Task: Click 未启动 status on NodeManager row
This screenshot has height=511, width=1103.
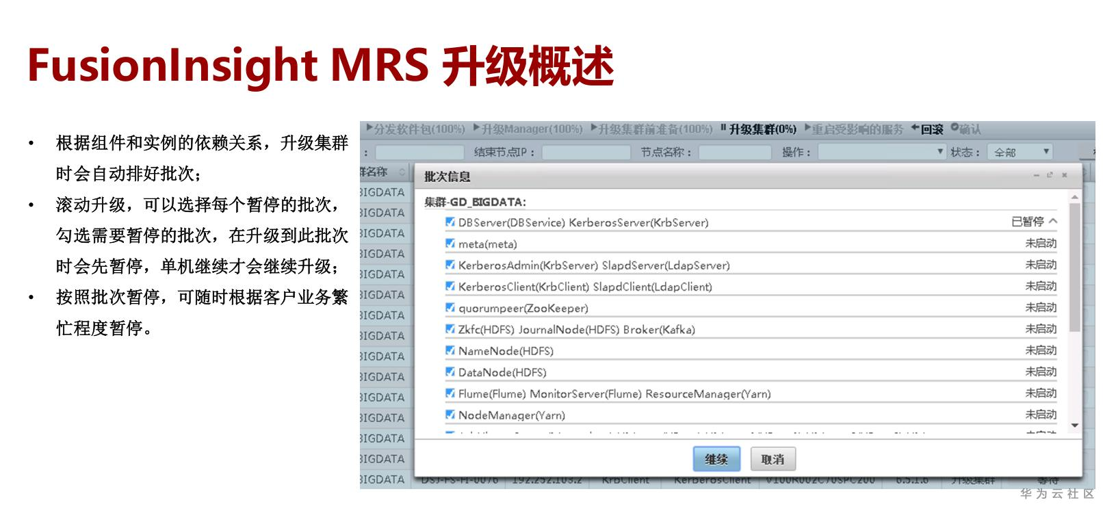Action: point(1041,415)
